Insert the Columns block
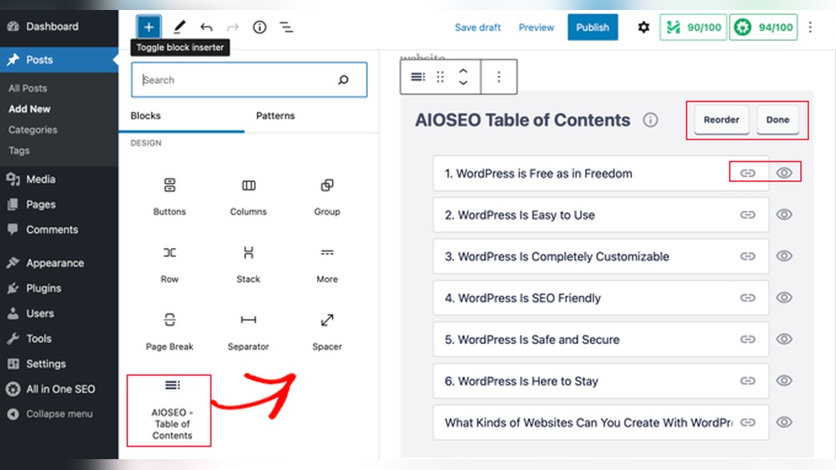This screenshot has height=470, width=836. [248, 196]
